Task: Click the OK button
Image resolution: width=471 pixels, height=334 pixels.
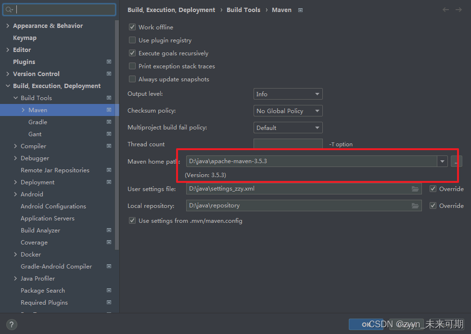Action: pos(366,324)
